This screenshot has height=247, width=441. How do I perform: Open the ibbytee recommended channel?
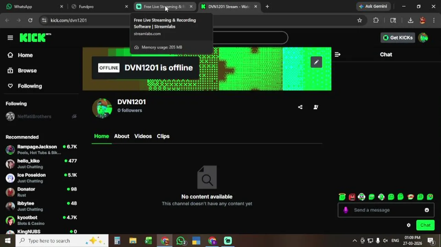pos(41,206)
